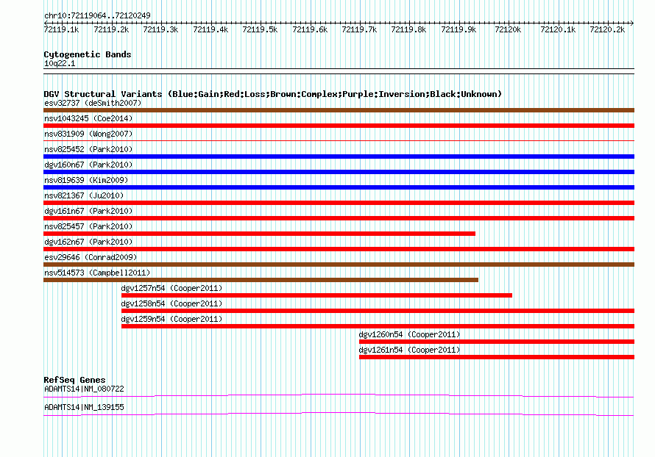Screen dimensions: 655x457
Task: Click the dgv1260n54 red loss bar
Action: (497, 342)
